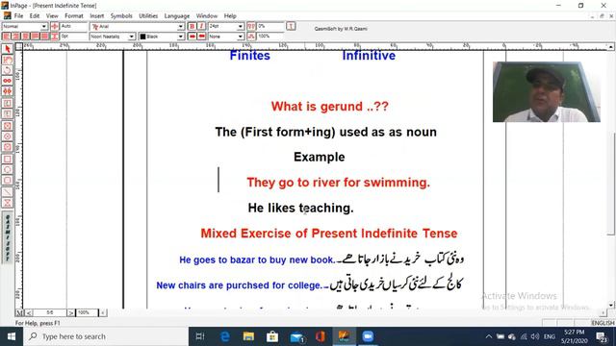
Task: Click second alignment icon in formatting bar
Action: [x=15, y=37]
